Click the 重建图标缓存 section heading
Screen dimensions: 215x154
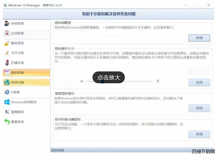(64, 94)
